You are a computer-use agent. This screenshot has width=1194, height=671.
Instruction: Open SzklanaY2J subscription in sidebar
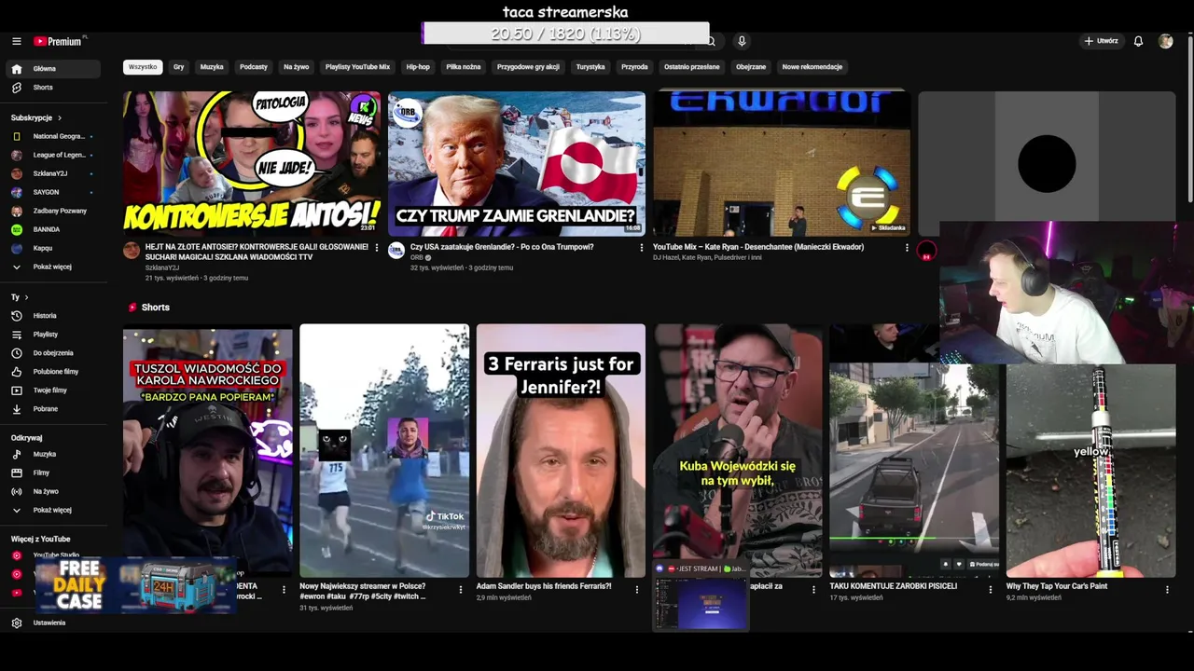(52, 173)
